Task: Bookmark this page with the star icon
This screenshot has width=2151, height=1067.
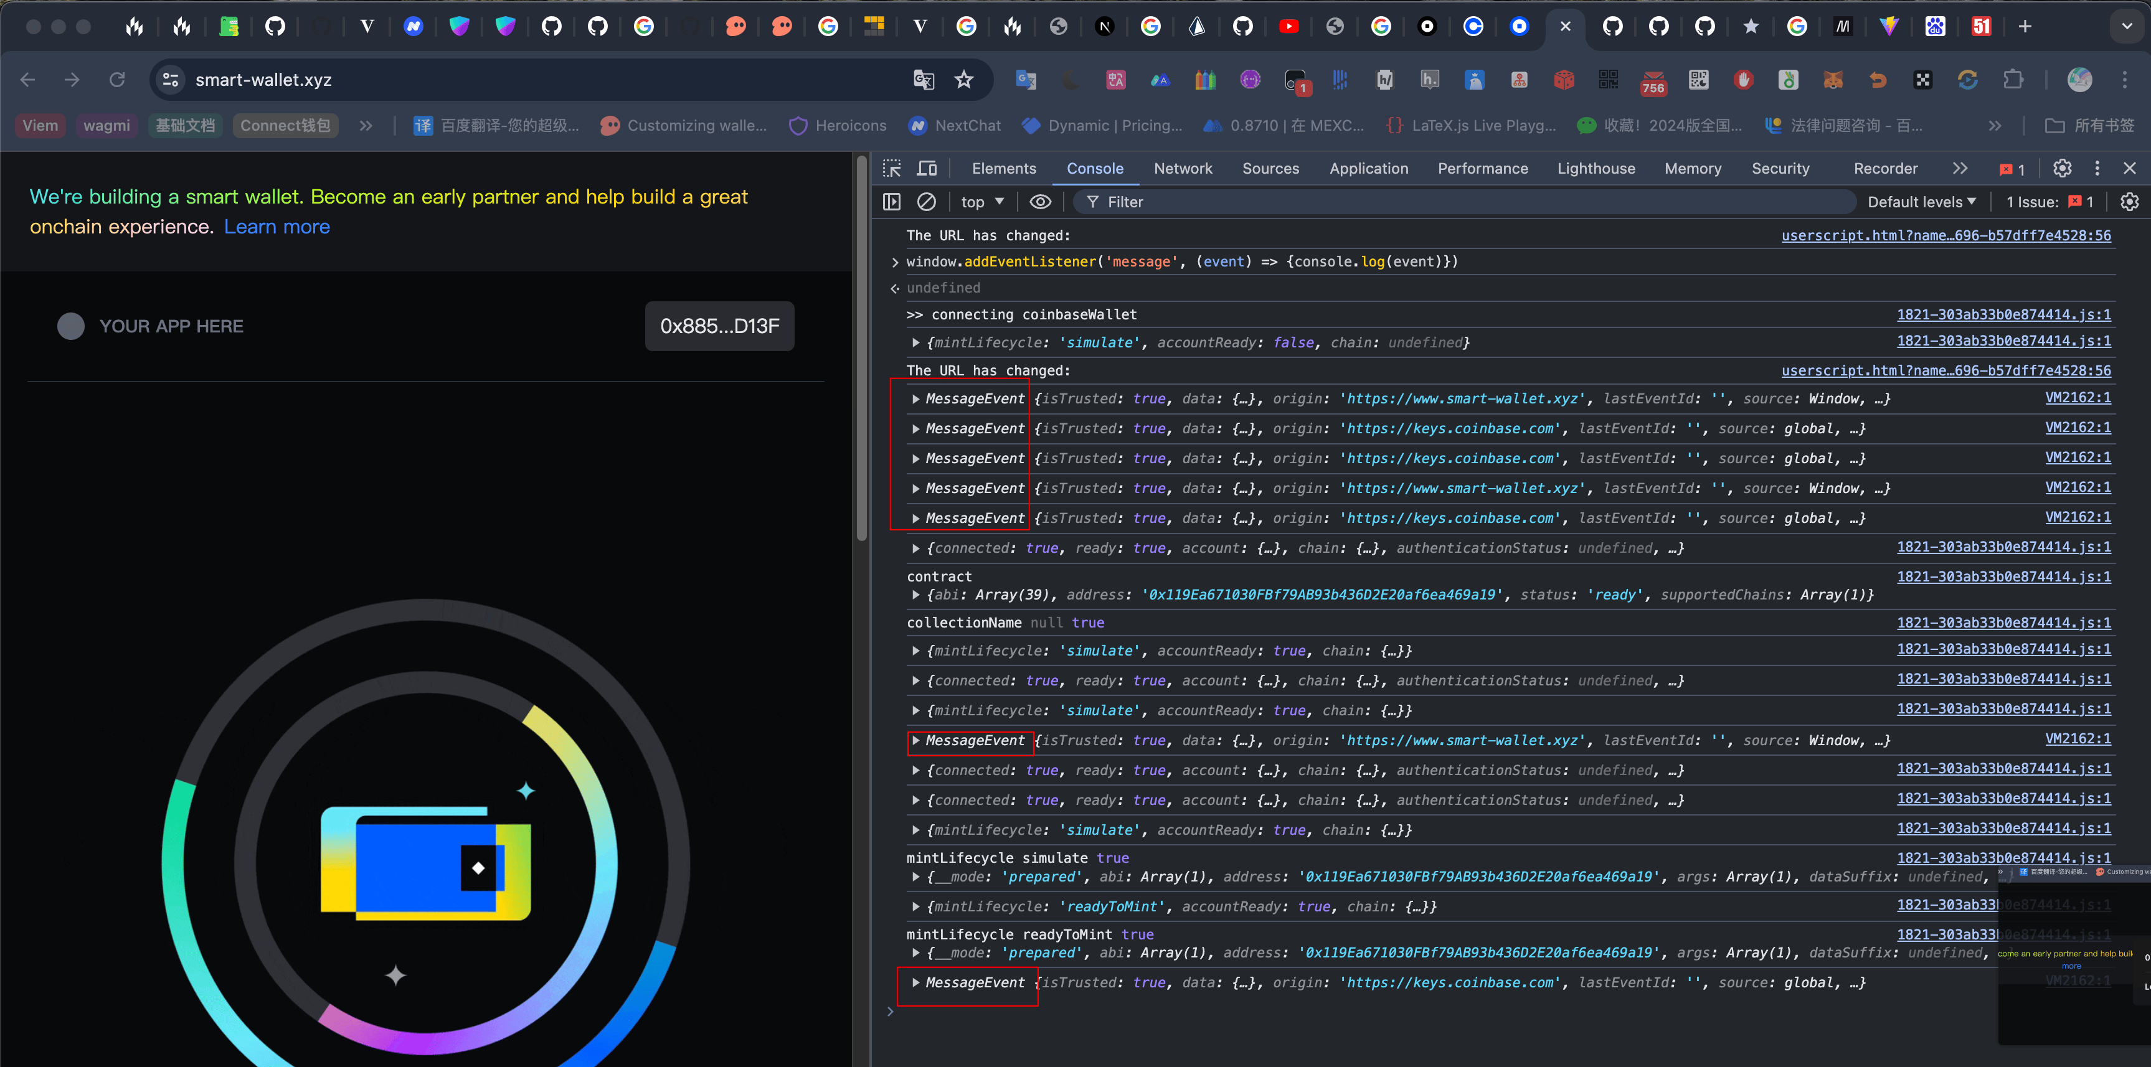Action: coord(963,79)
